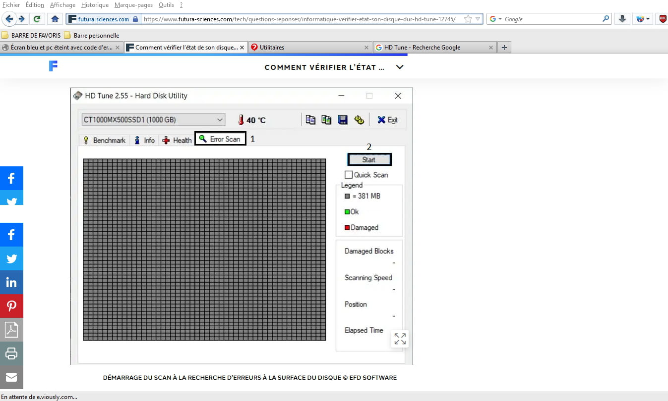Open the ? help menu
The height and width of the screenshot is (401, 668).
pos(181,5)
